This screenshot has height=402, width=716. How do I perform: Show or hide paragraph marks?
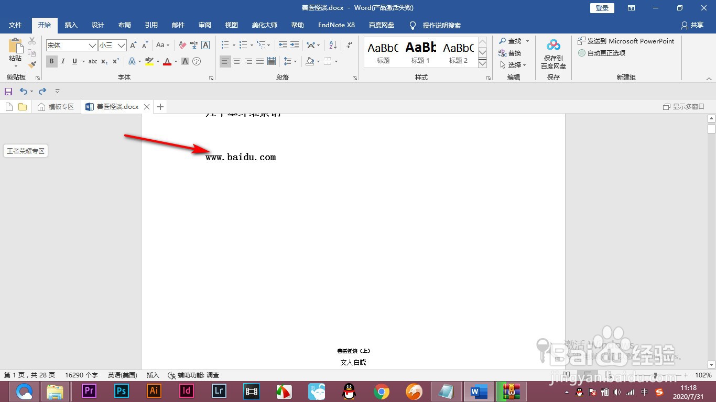[x=349, y=46]
